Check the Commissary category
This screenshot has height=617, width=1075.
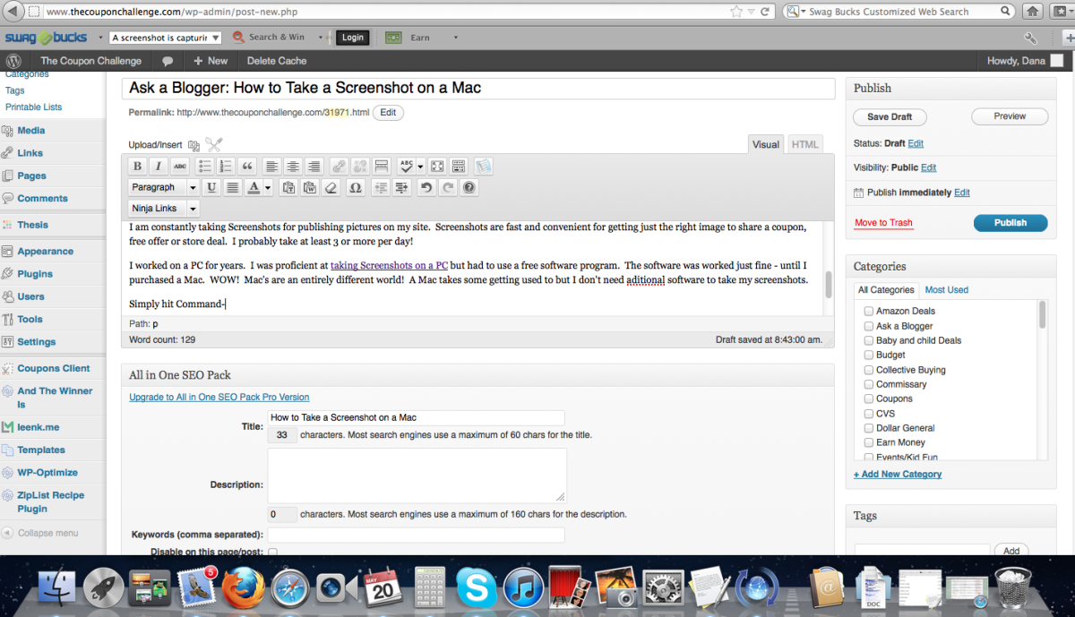[x=869, y=384]
